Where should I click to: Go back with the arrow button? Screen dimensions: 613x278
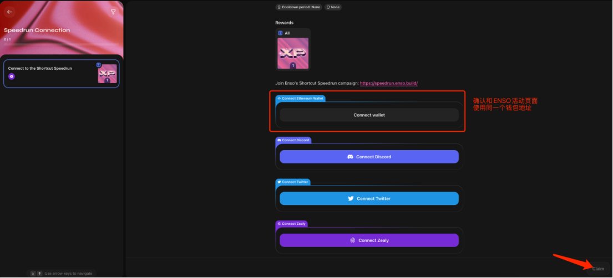click(9, 12)
